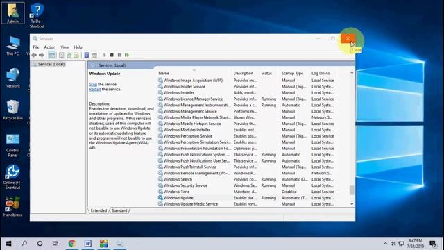Select Windows Modules Installer row
This screenshot has width=444, height=250.
pyautogui.click(x=246, y=130)
